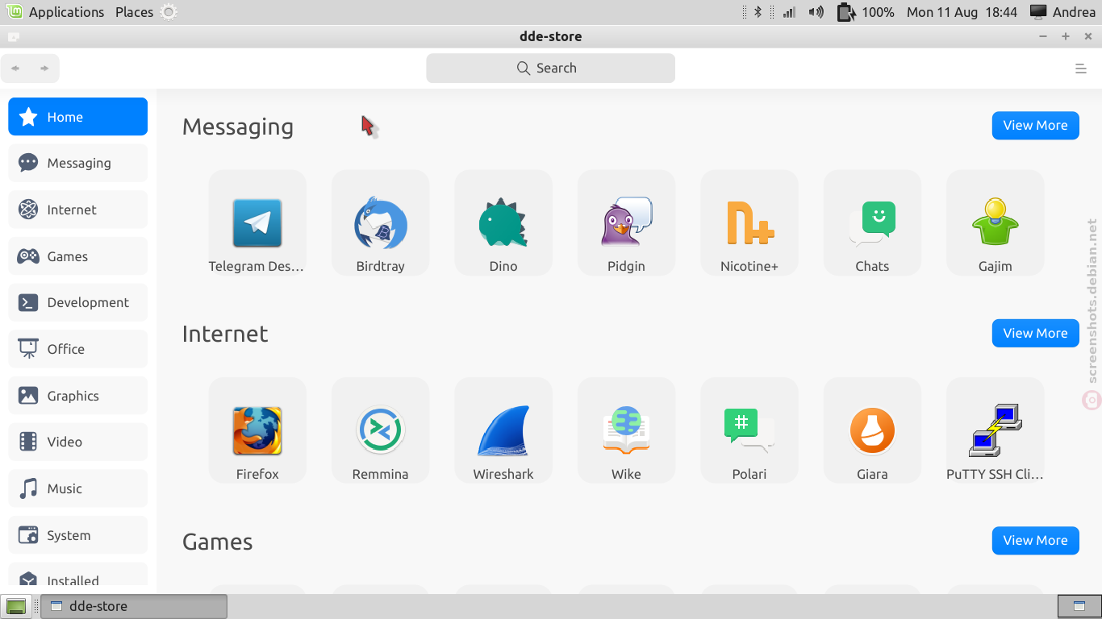Open the volume tray icon
The width and height of the screenshot is (1102, 619).
tap(816, 12)
